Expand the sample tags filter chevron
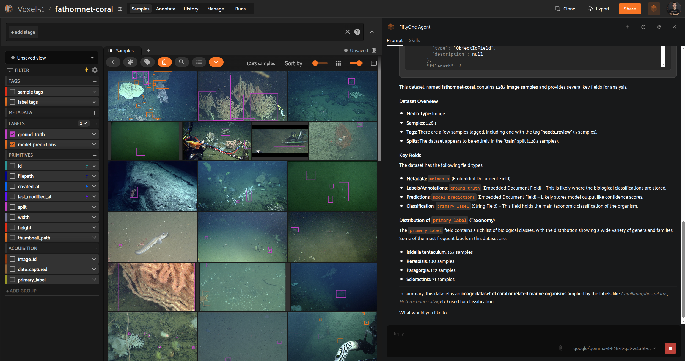The image size is (685, 361). pos(94,92)
